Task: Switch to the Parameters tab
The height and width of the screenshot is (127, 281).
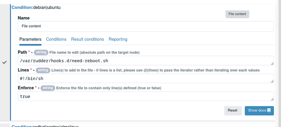Action: coord(30,39)
